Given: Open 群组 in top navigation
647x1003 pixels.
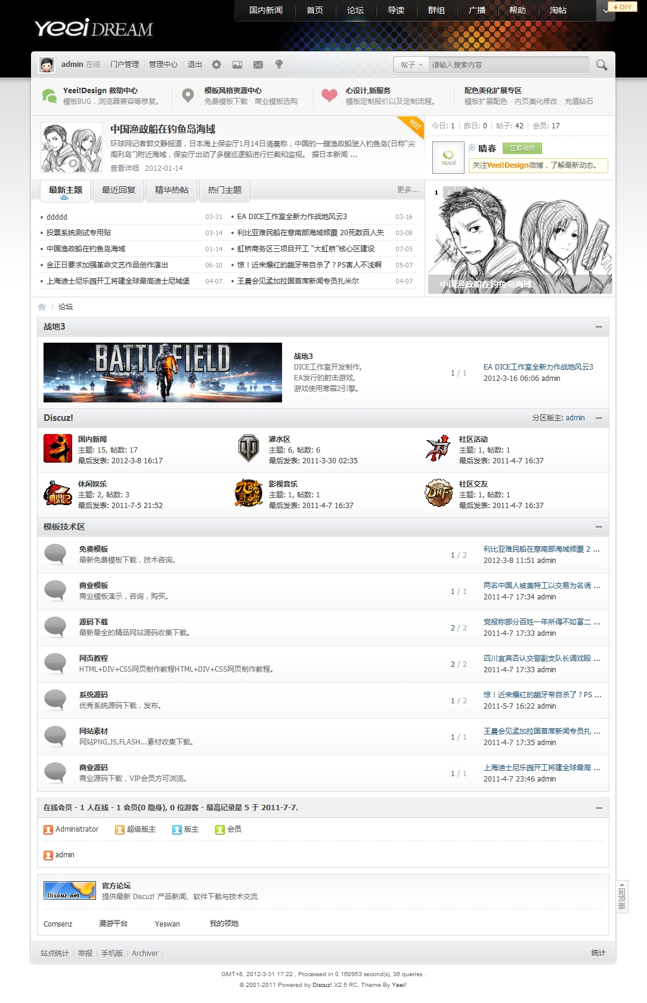Looking at the screenshot, I should [x=437, y=10].
